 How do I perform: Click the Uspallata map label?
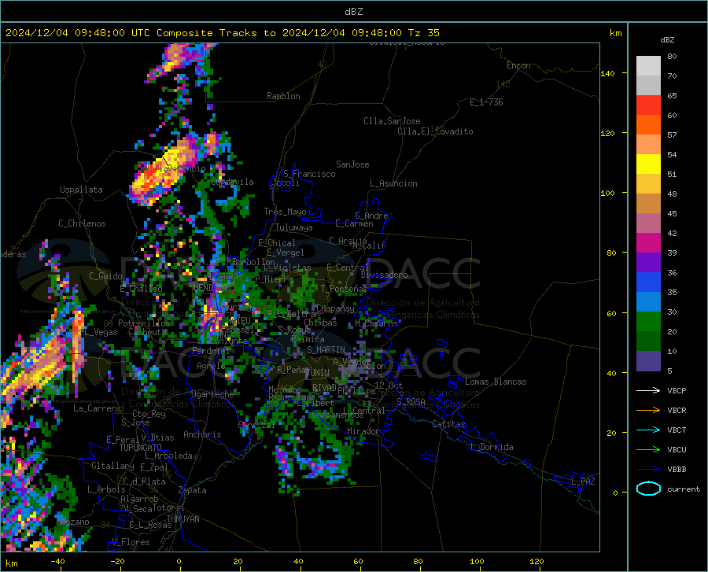pyautogui.click(x=81, y=190)
